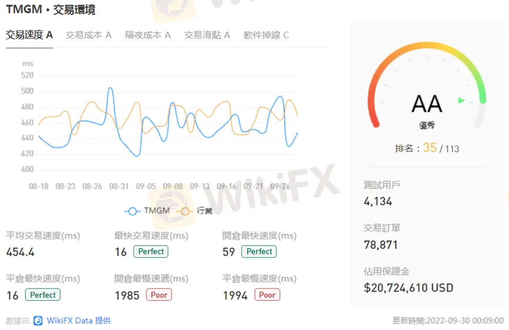Click the WikiFX Data logo icon

[x=38, y=321]
